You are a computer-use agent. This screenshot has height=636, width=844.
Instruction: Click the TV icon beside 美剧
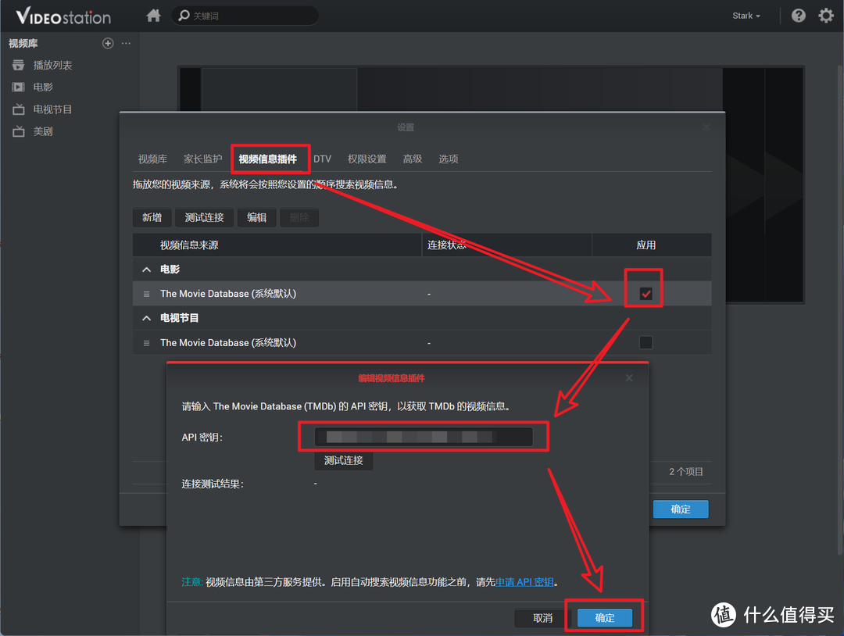pyautogui.click(x=18, y=131)
